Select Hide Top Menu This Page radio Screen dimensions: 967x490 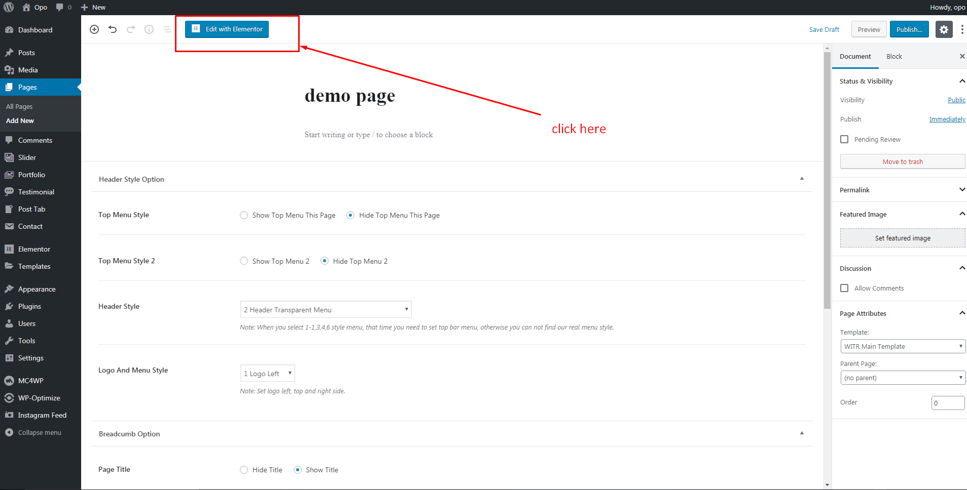pos(350,215)
